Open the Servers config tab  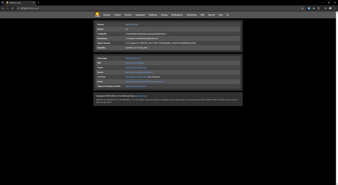(128, 15)
